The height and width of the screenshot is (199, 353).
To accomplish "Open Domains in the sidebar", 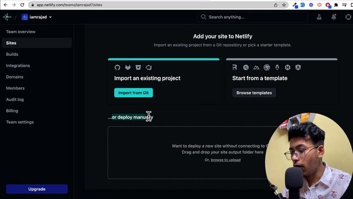I will tap(15, 77).
